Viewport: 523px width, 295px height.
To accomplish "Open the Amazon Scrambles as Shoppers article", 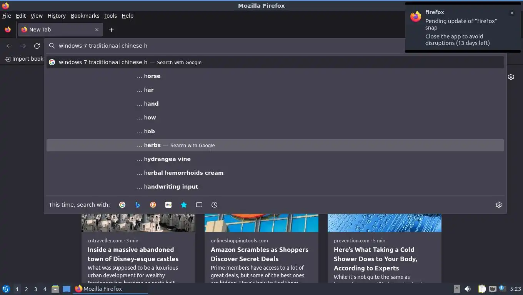I will click(x=260, y=254).
